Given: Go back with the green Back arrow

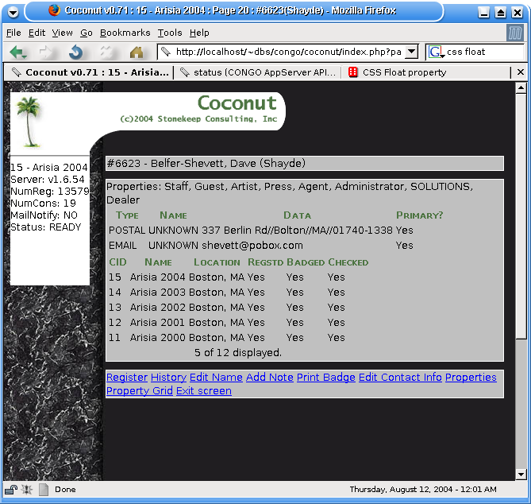Looking at the screenshot, I should pyautogui.click(x=17, y=52).
